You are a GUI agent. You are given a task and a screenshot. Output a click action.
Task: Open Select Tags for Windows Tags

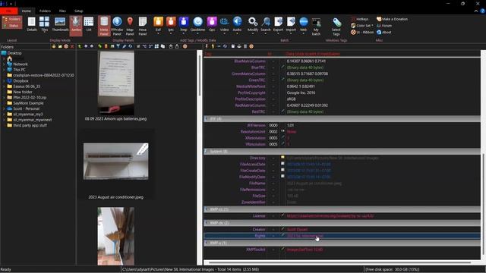click(336, 26)
